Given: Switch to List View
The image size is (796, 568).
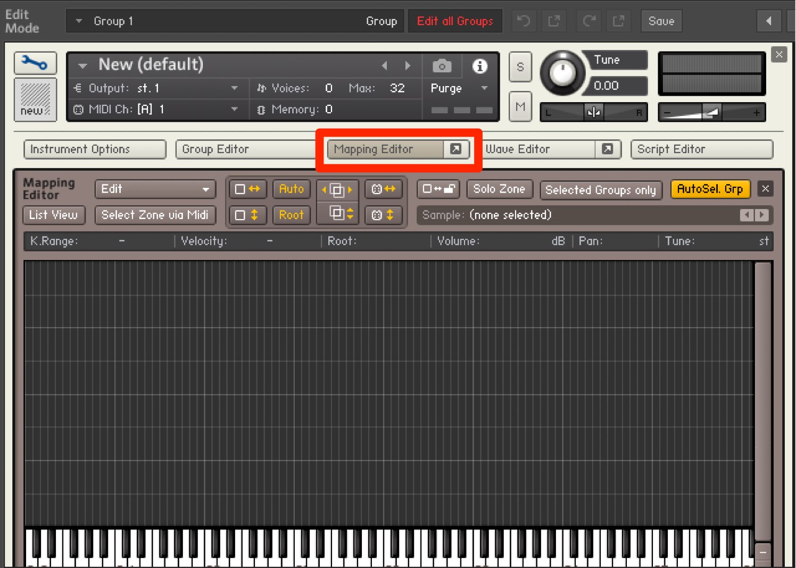Looking at the screenshot, I should click(53, 215).
